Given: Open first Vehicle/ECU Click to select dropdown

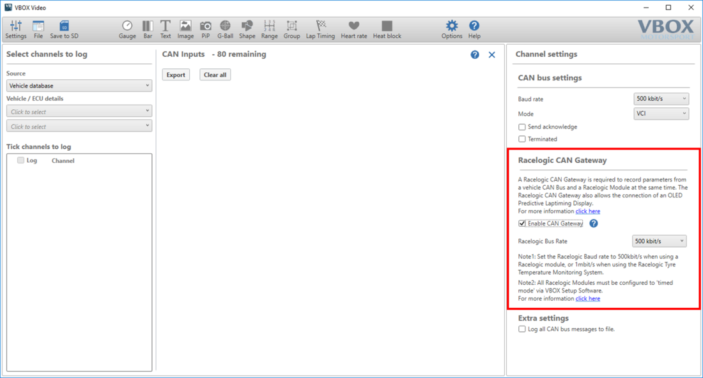Looking at the screenshot, I should 79,111.
